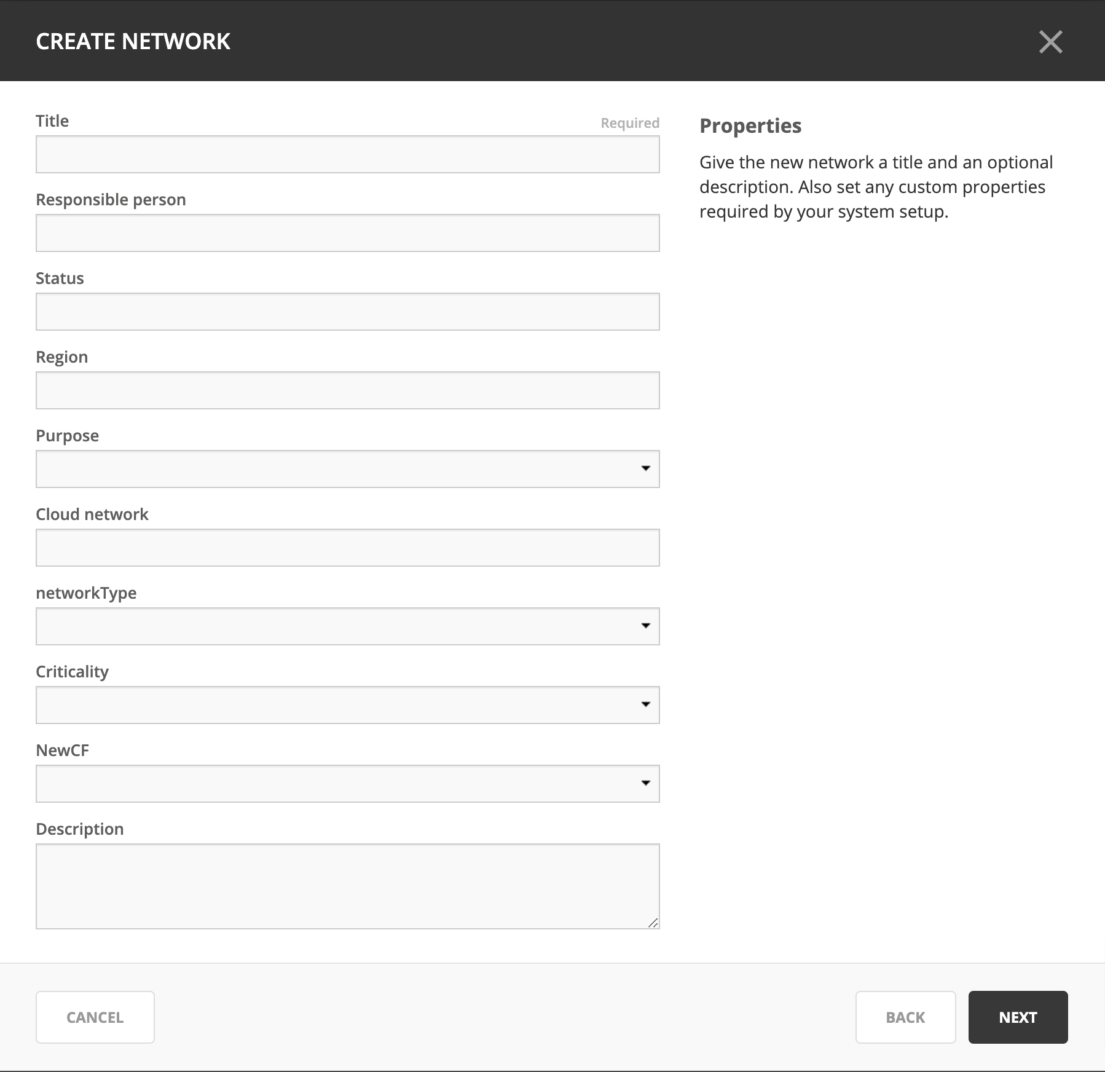Expand the networkType combo box
This screenshot has width=1105, height=1072.
tap(348, 626)
